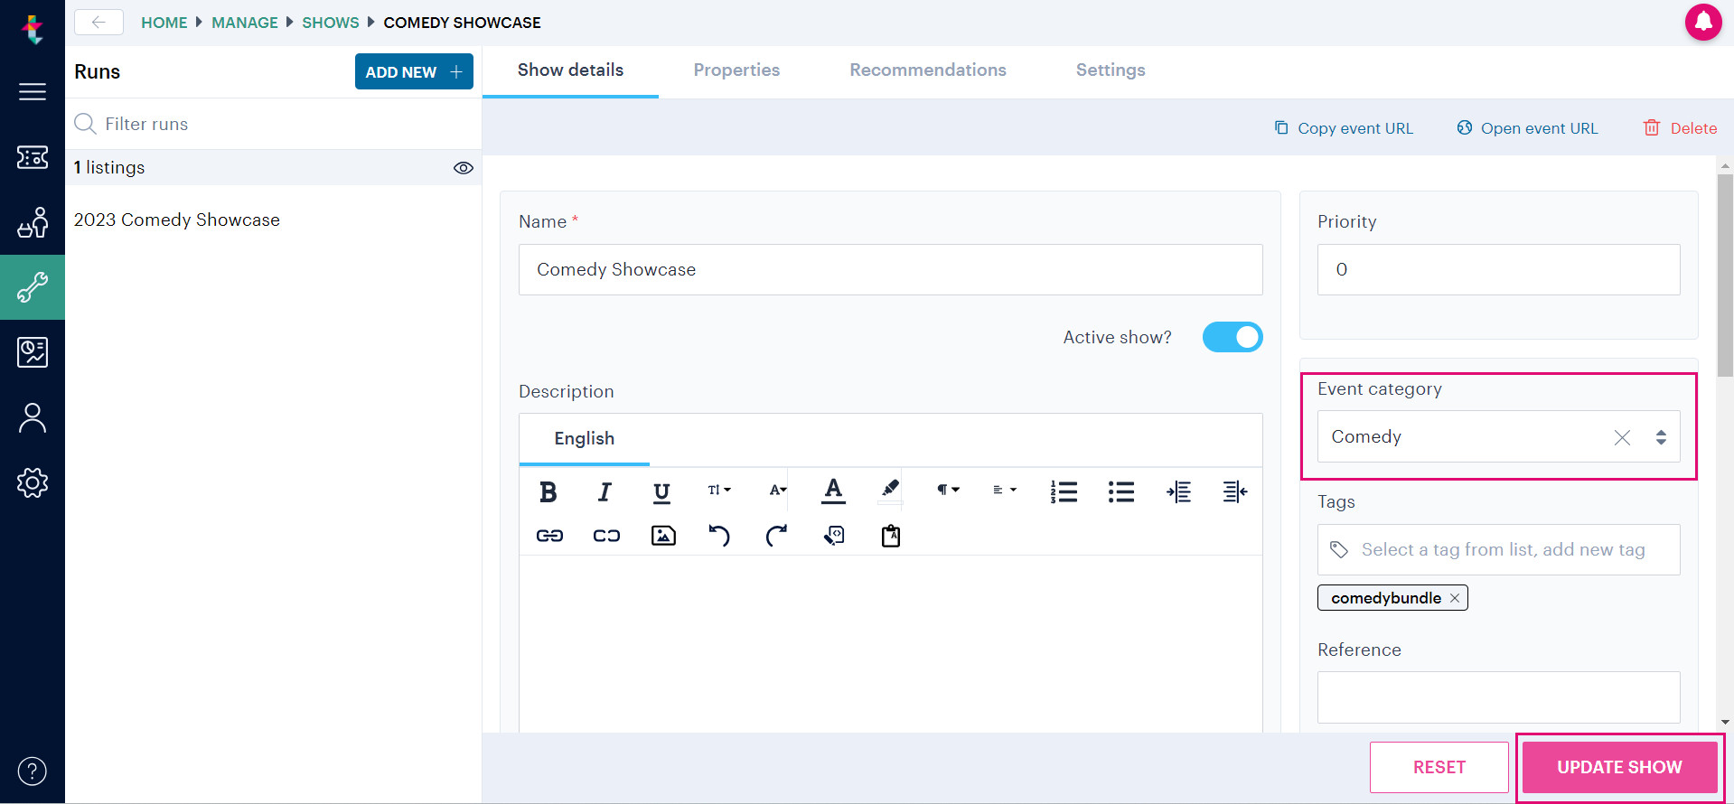The image size is (1734, 804).
Task: Insert an ordered numbered list
Action: (1064, 491)
